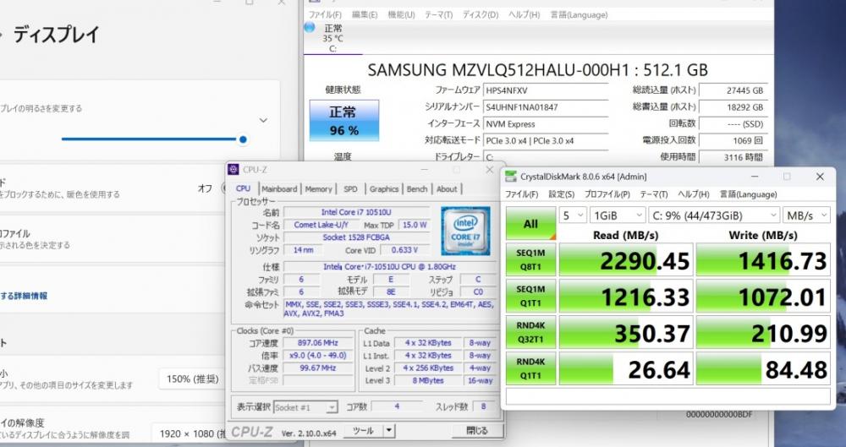This screenshot has height=447, width=846.
Task: Click the CPU-Z logo icon in title bar
Action: 233,170
